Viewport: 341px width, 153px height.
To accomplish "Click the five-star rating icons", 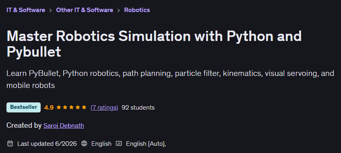I will (x=71, y=107).
